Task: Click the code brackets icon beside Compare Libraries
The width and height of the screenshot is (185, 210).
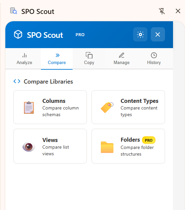Action: pyautogui.click(x=17, y=81)
